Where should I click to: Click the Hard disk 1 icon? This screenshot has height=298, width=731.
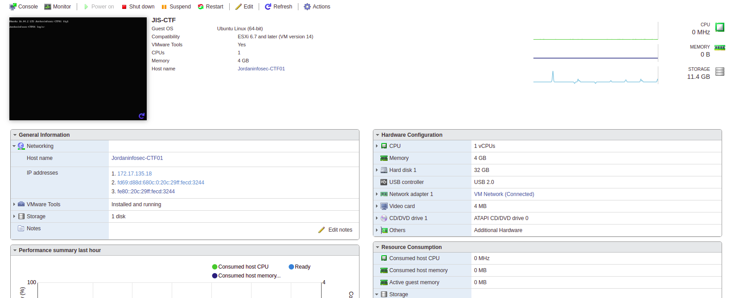coord(384,170)
